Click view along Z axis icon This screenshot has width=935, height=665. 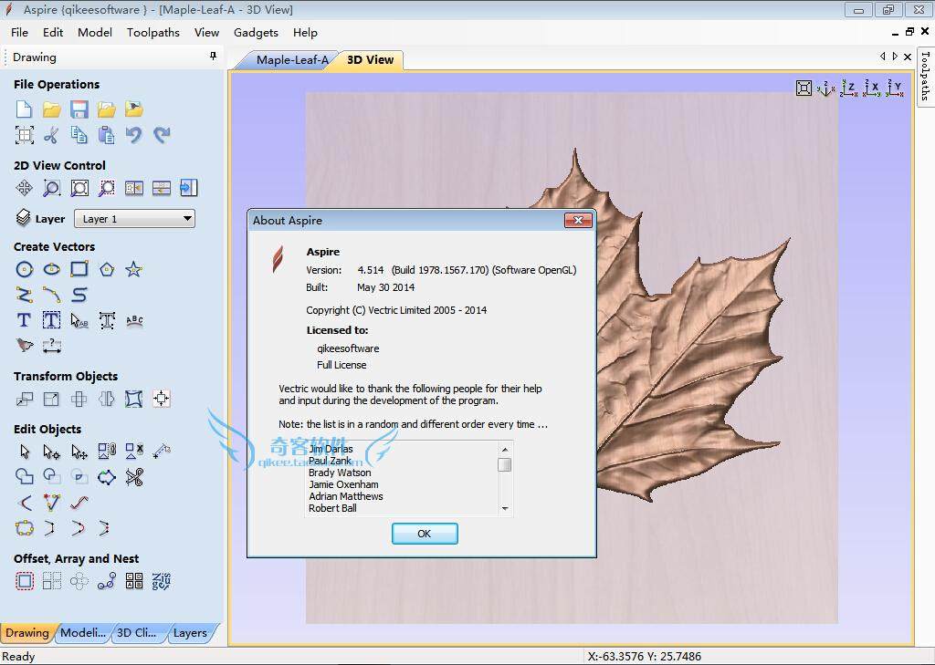[849, 88]
